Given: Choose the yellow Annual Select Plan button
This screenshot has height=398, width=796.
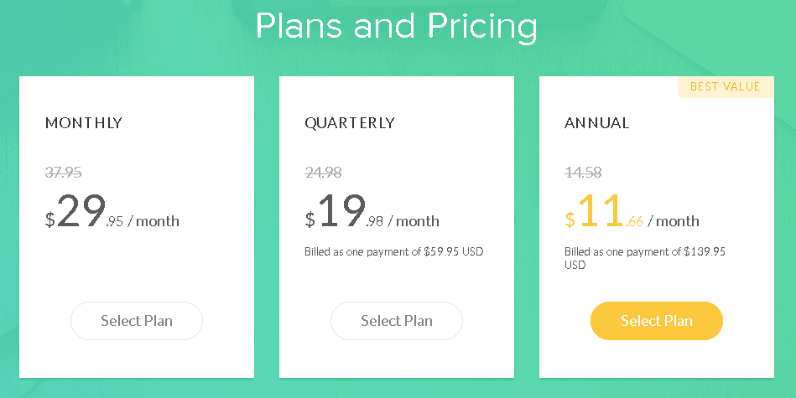Looking at the screenshot, I should (x=657, y=321).
